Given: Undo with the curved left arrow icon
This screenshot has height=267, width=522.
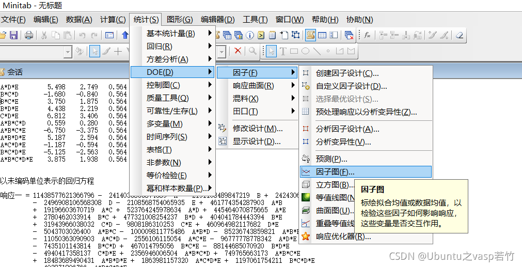Looking at the screenshot, I should (82, 35).
